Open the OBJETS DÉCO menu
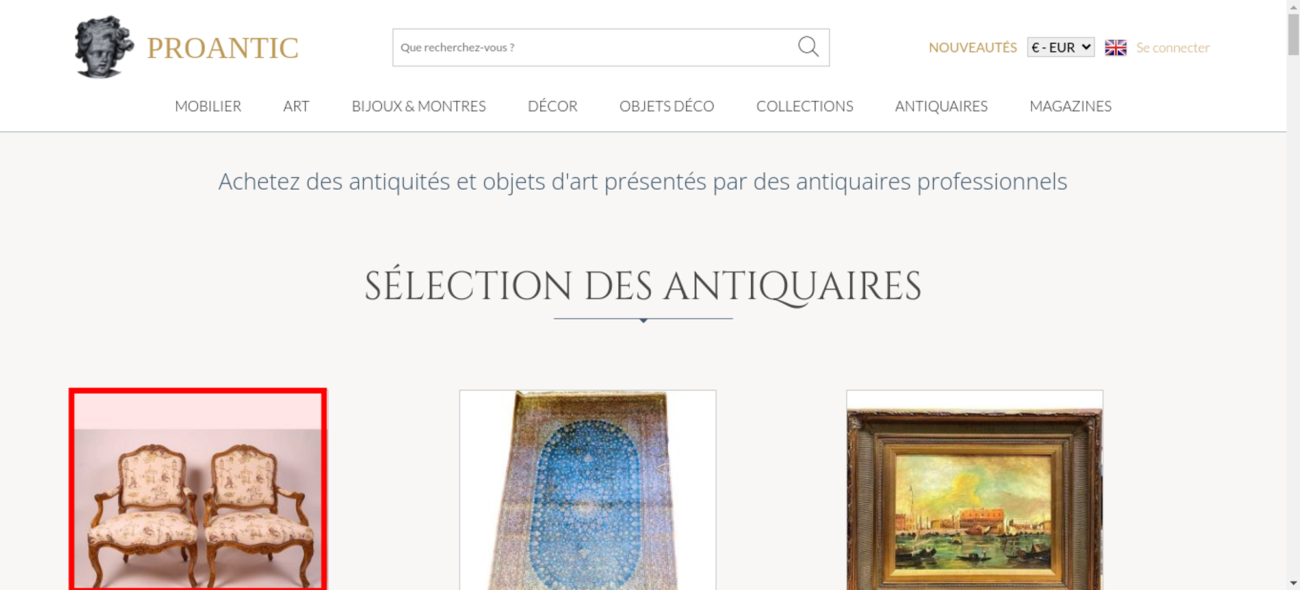 (667, 106)
